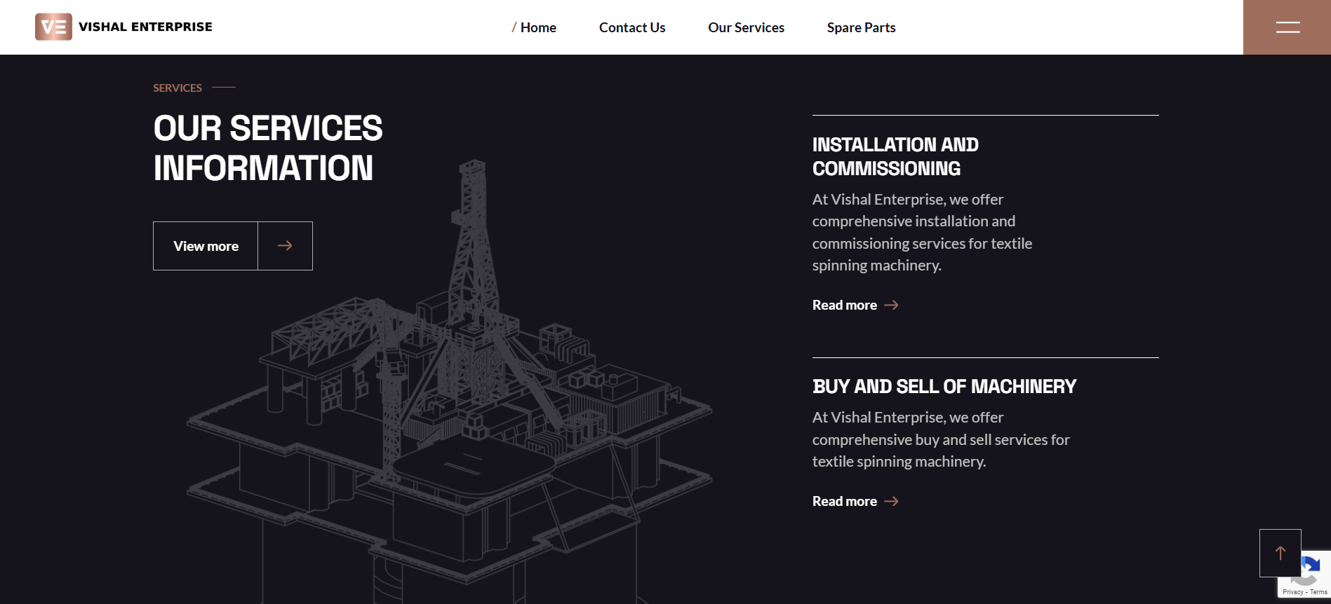Open the reCAPTCHA Terms link

(x=1318, y=592)
